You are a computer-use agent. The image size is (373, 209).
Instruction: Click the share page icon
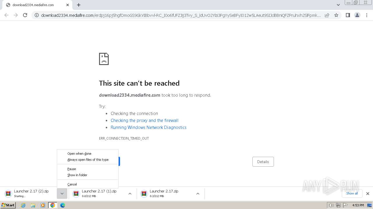pos(327,15)
